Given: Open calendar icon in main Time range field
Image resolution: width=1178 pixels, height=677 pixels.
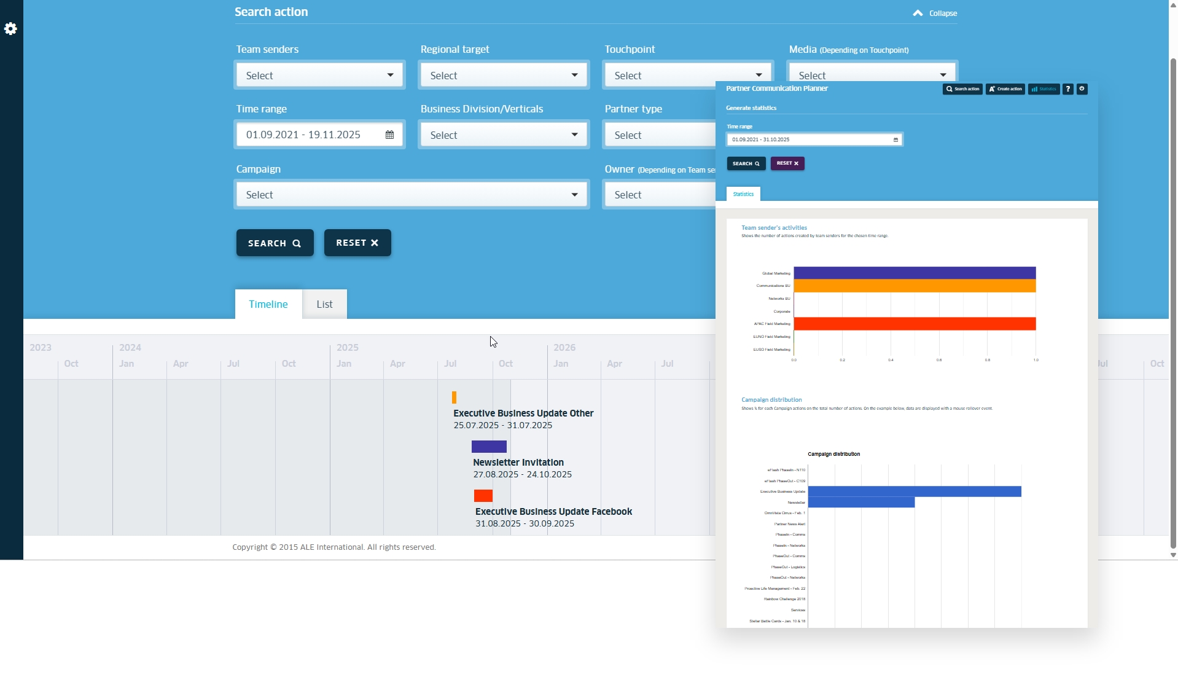Looking at the screenshot, I should (389, 135).
